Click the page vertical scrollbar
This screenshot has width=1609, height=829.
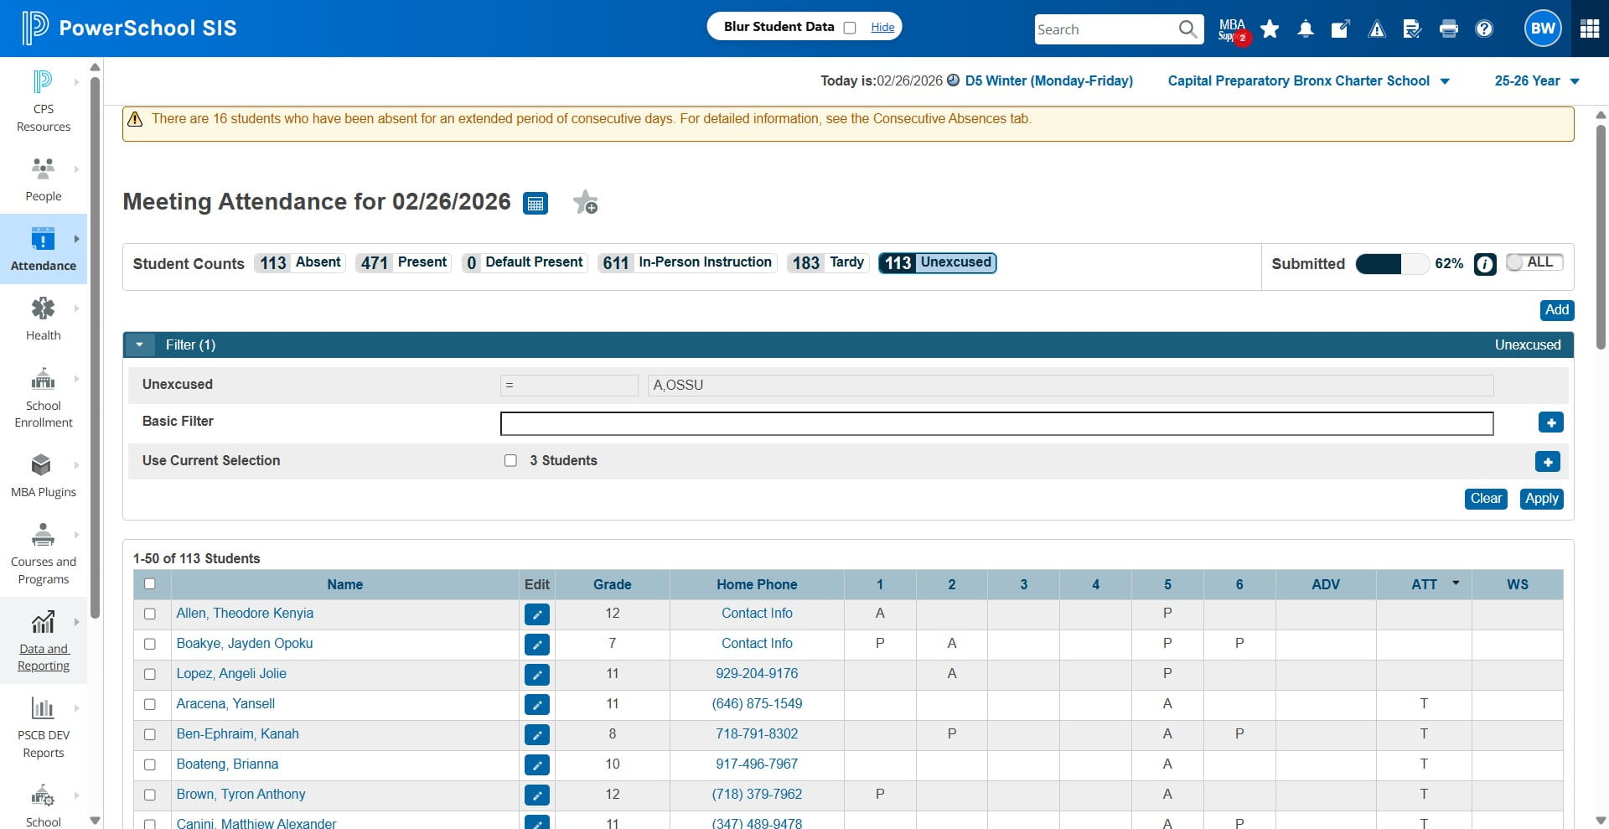click(1601, 236)
